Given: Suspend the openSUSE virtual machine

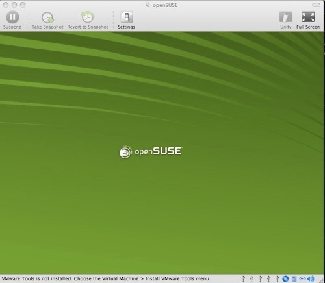Looking at the screenshot, I should [12, 20].
